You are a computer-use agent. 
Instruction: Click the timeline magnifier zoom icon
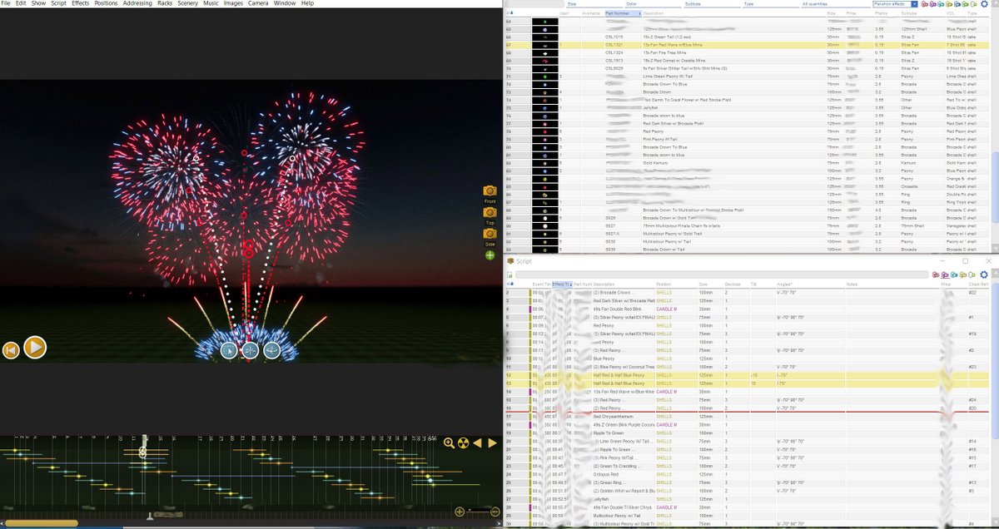(449, 443)
